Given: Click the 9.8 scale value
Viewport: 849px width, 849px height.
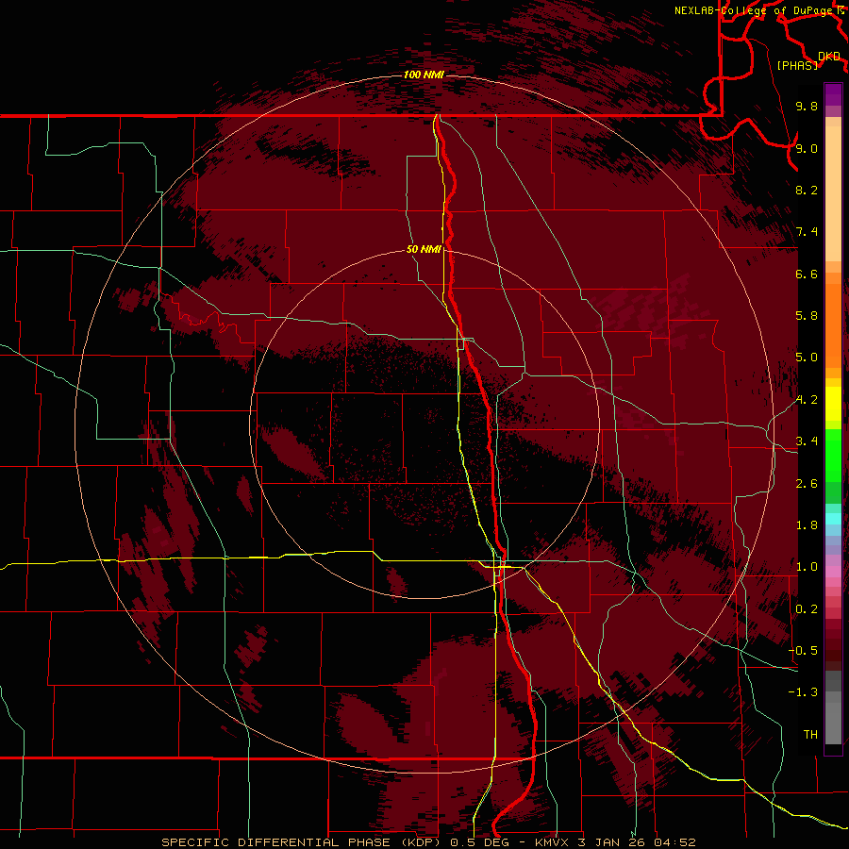Looking at the screenshot, I should (807, 106).
